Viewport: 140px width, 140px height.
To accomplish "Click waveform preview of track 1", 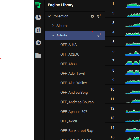I will pyautogui.click(x=133, y=5).
